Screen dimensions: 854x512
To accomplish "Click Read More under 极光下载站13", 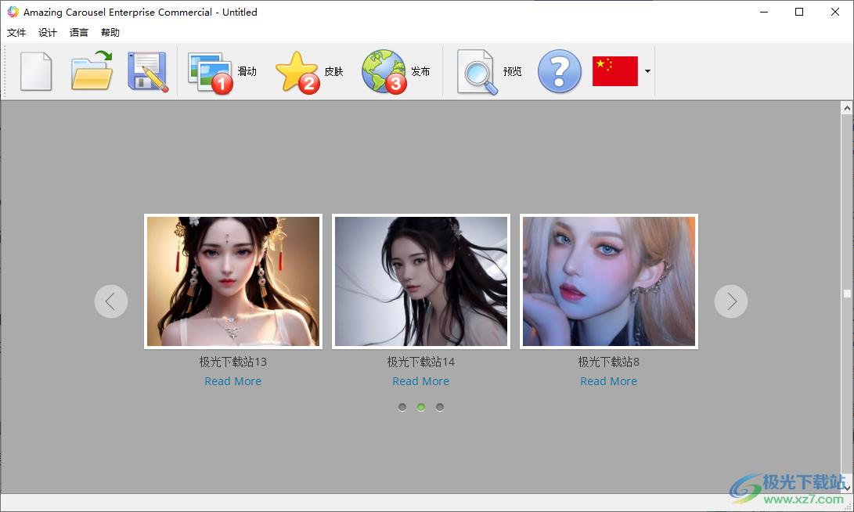I will pyautogui.click(x=232, y=381).
